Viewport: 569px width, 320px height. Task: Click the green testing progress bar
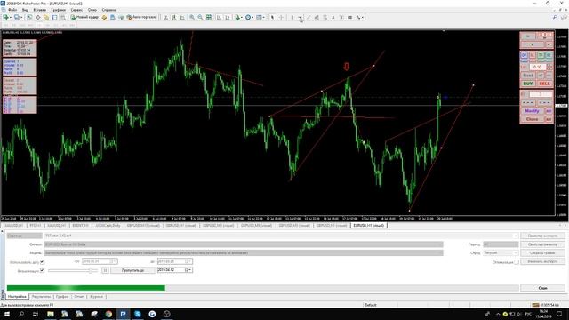(86, 288)
